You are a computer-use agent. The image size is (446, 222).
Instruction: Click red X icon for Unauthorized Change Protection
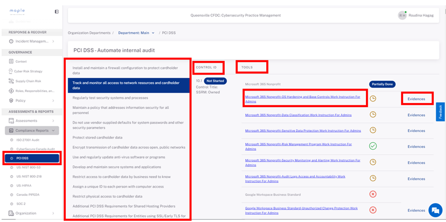pyautogui.click(x=373, y=210)
